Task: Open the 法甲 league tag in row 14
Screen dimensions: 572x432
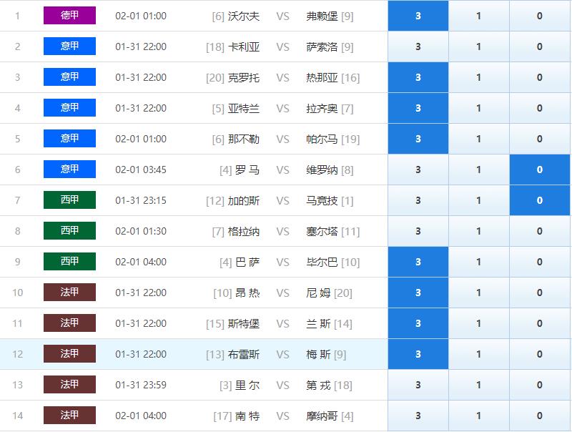Action: [x=69, y=416]
